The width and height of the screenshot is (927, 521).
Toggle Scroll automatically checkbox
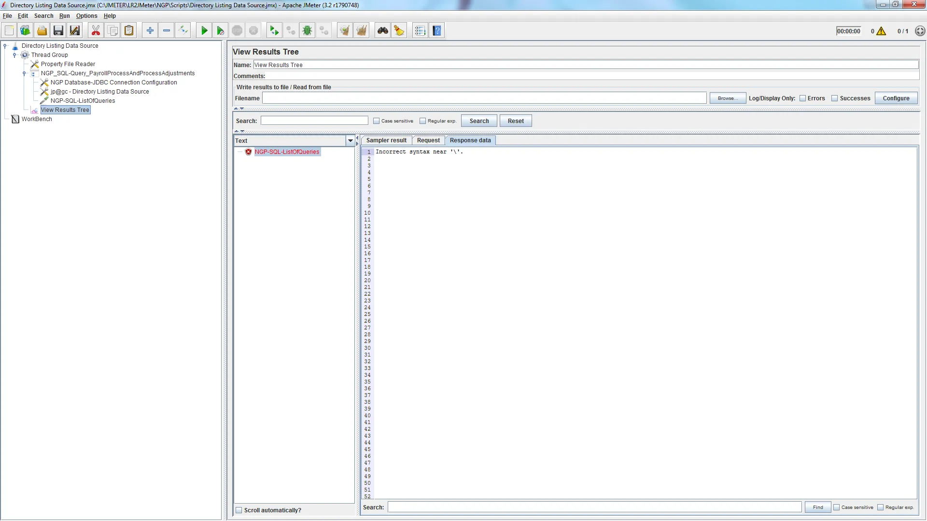(239, 510)
